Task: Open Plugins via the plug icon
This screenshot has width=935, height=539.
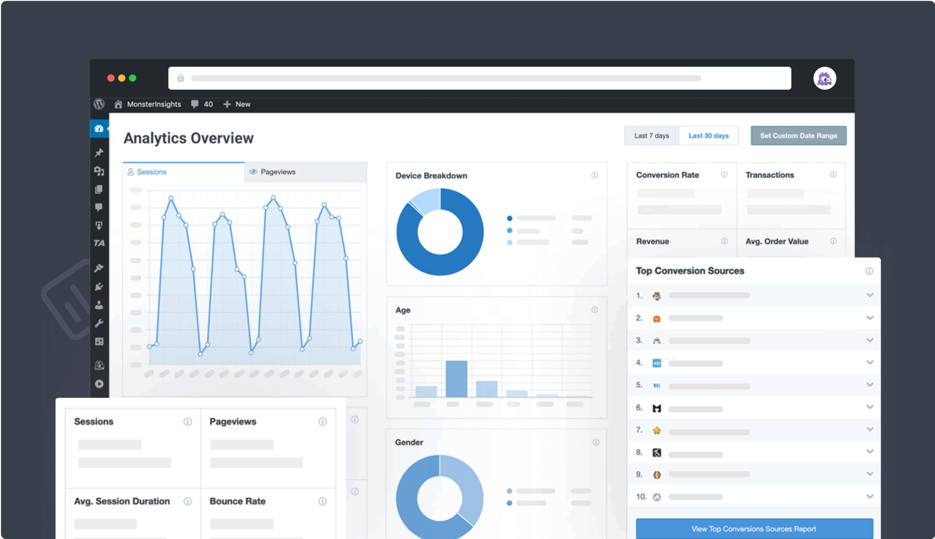Action: coord(99,286)
